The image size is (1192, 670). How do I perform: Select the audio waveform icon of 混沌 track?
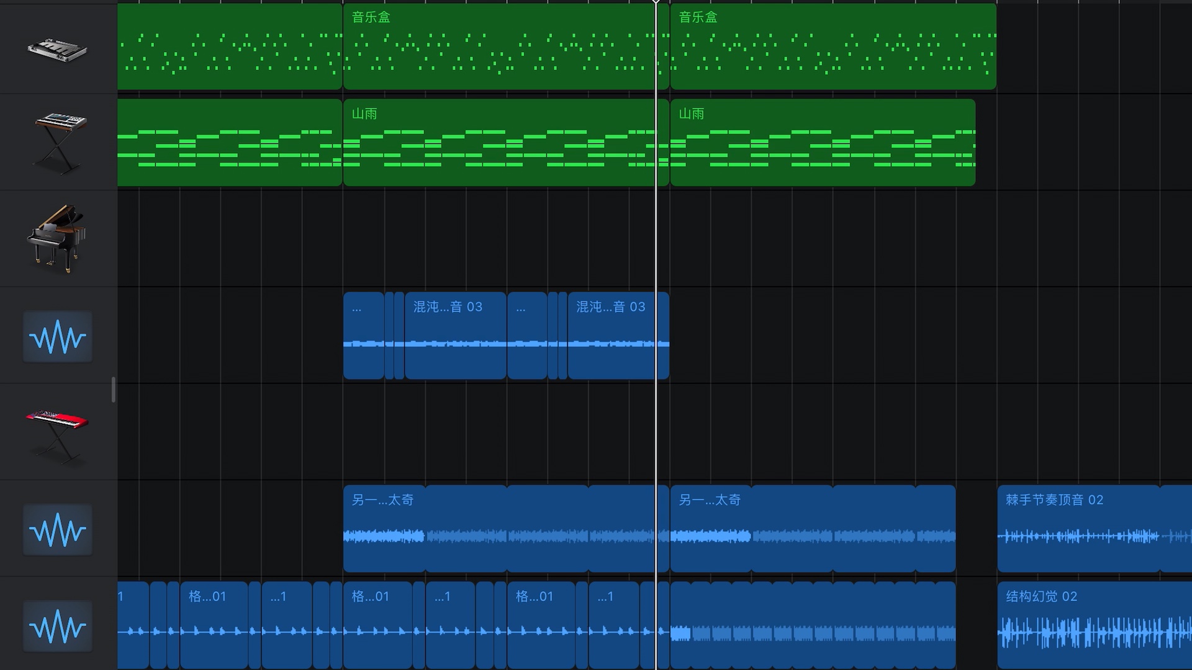[58, 337]
